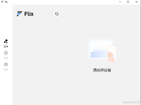The image size is (141, 105).
Task: Click the large Flix wordmark text
Action: click(29, 14)
